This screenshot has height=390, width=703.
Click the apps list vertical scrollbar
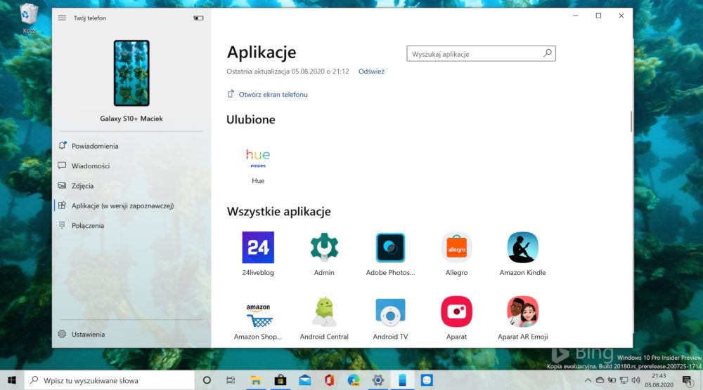click(631, 121)
